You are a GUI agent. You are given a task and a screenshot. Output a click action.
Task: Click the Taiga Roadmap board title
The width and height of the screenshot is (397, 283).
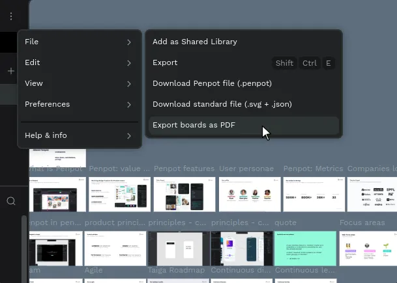click(x=177, y=270)
